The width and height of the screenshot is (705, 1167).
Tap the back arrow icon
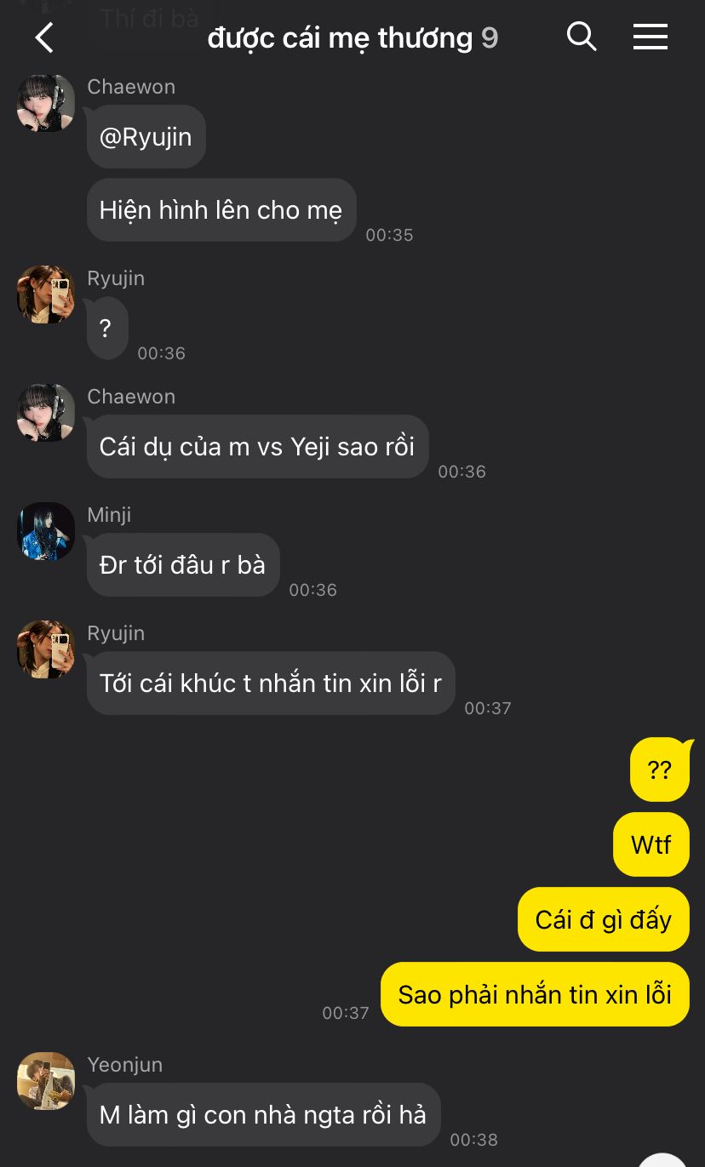point(44,37)
